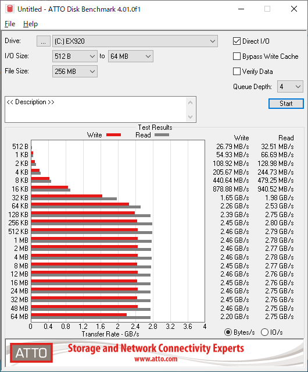Click the 512 B row label in chart
The height and width of the screenshot is (372, 308).
(x=20, y=147)
